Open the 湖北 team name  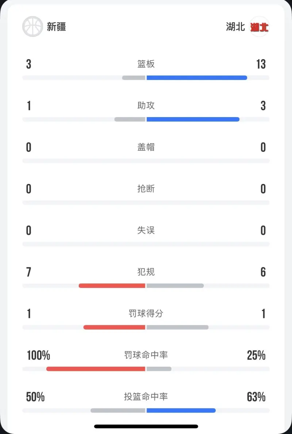[235, 27]
